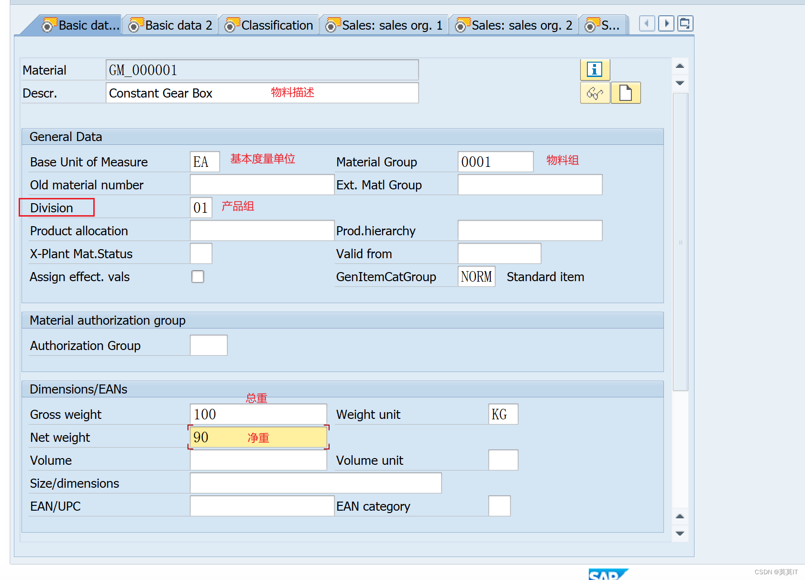Click Base Unit of Measure field
The height and width of the screenshot is (580, 805).
(x=205, y=162)
